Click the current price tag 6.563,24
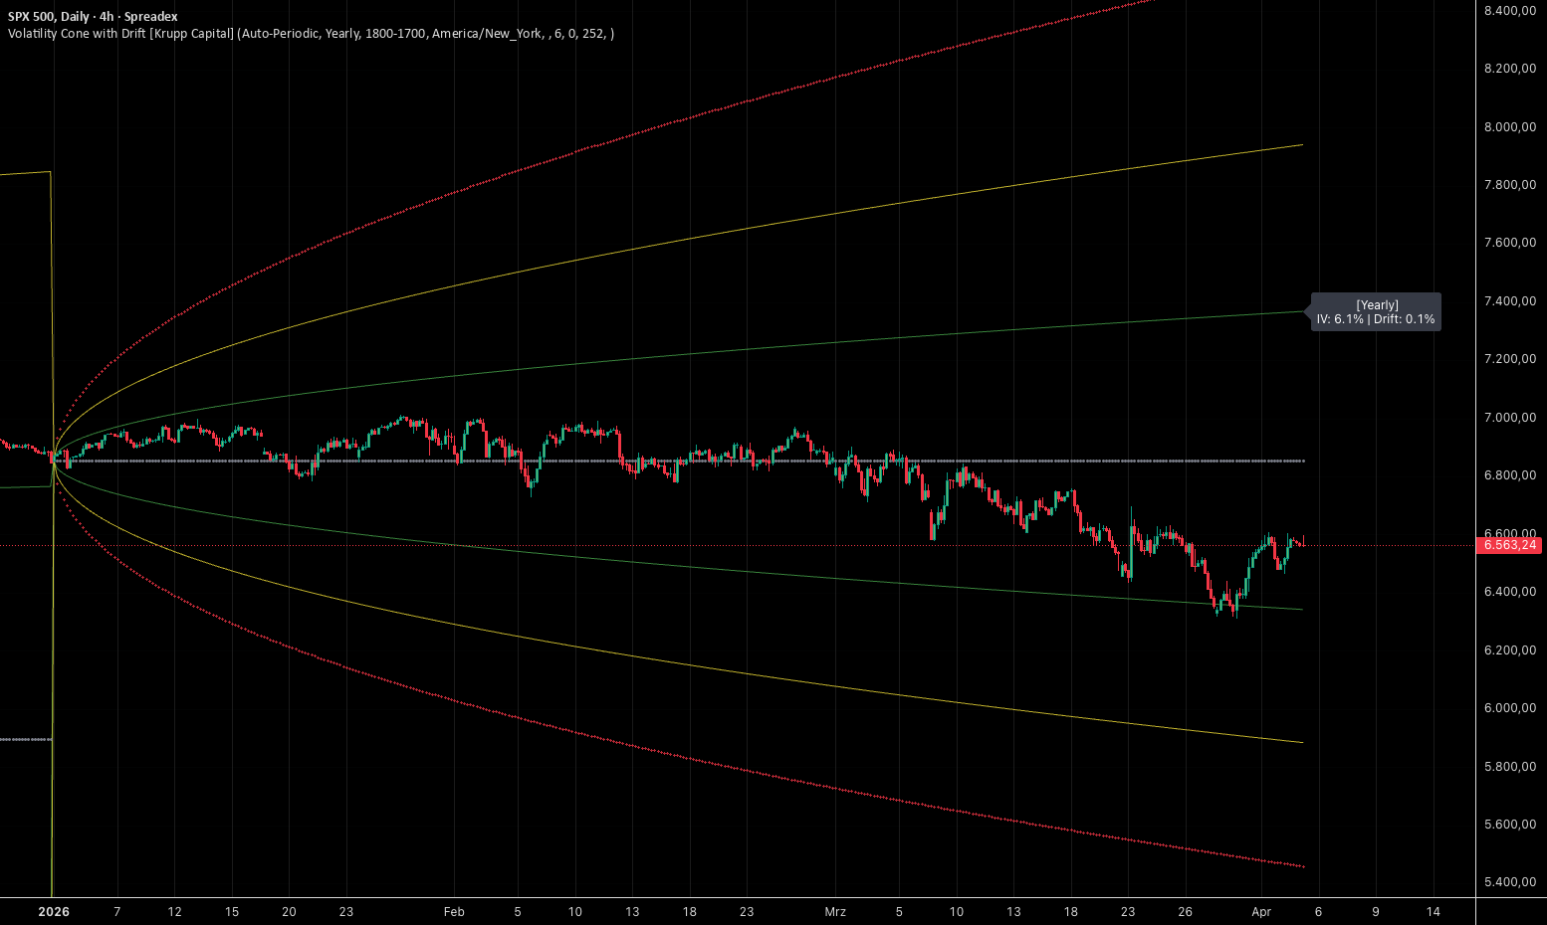 coord(1510,545)
